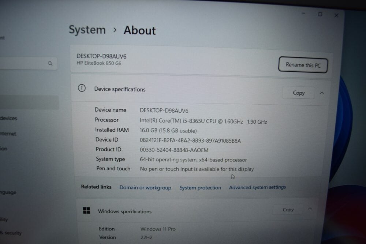Click the Product ID value 00330-52404-88848-AAOEM
This screenshot has width=366, height=244.
174,150
